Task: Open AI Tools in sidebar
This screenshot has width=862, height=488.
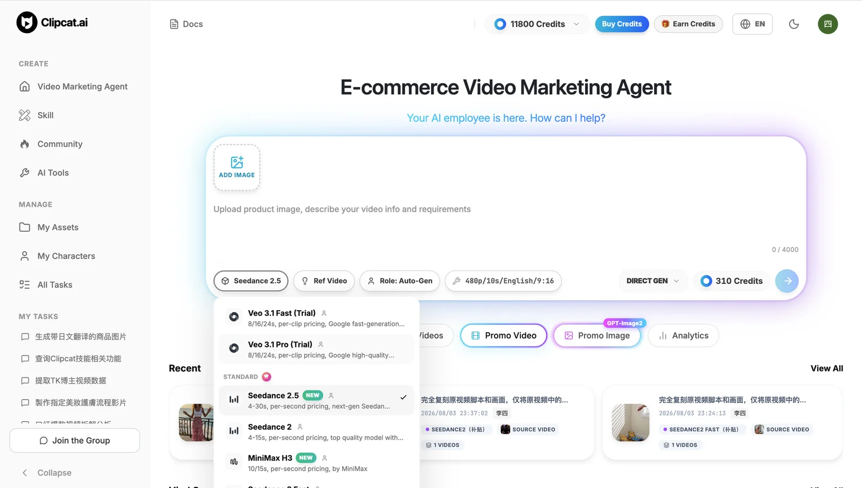Action: point(74,173)
